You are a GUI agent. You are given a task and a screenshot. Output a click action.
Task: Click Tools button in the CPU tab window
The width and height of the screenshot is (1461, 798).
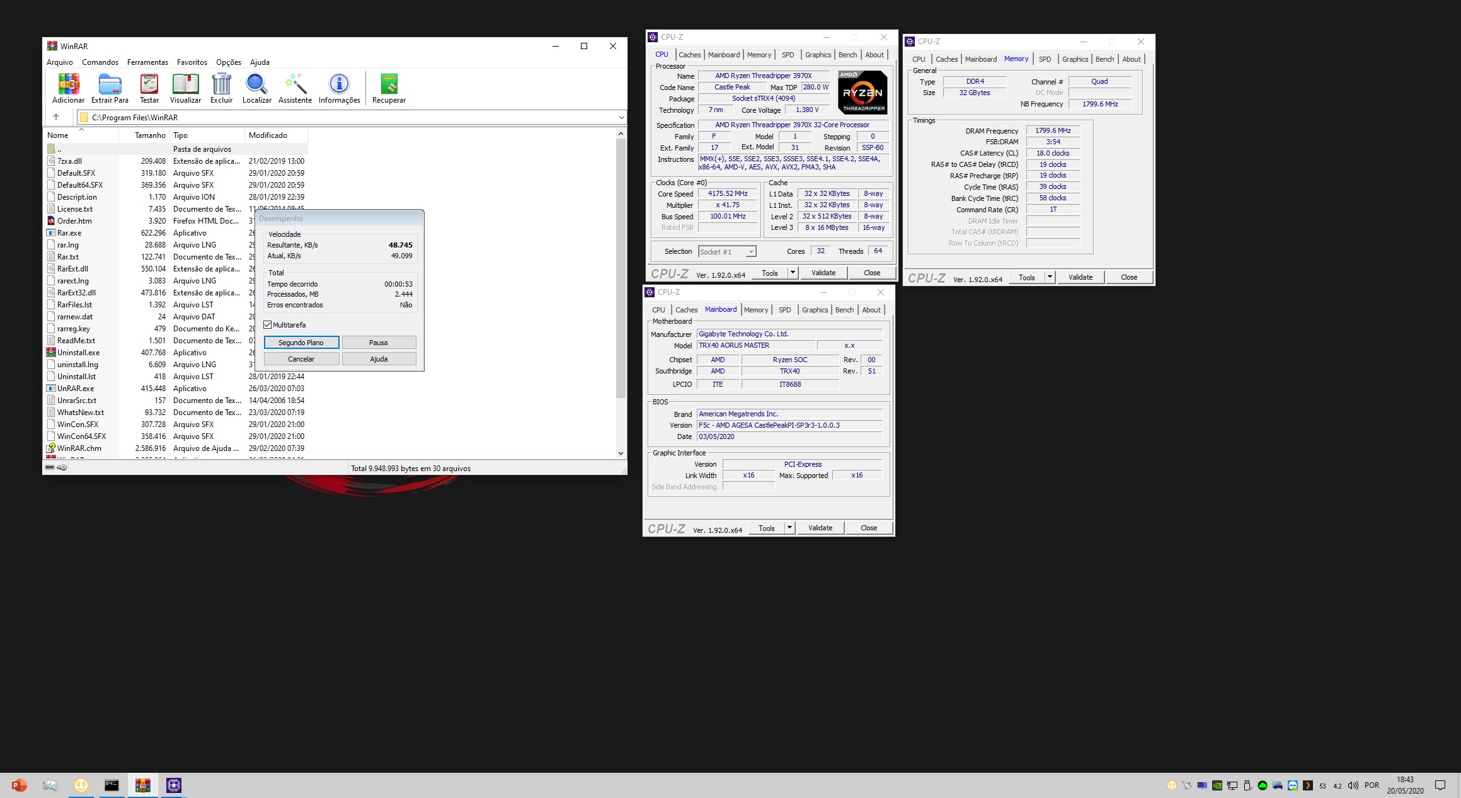tap(770, 273)
